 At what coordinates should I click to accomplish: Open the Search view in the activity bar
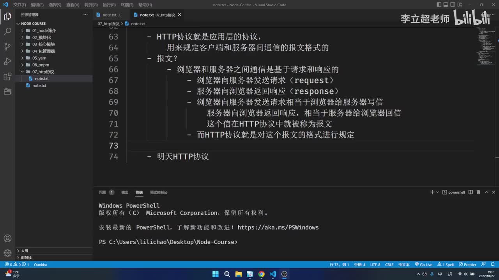[7, 31]
